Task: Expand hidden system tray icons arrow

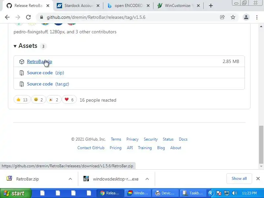Action: 211,193
